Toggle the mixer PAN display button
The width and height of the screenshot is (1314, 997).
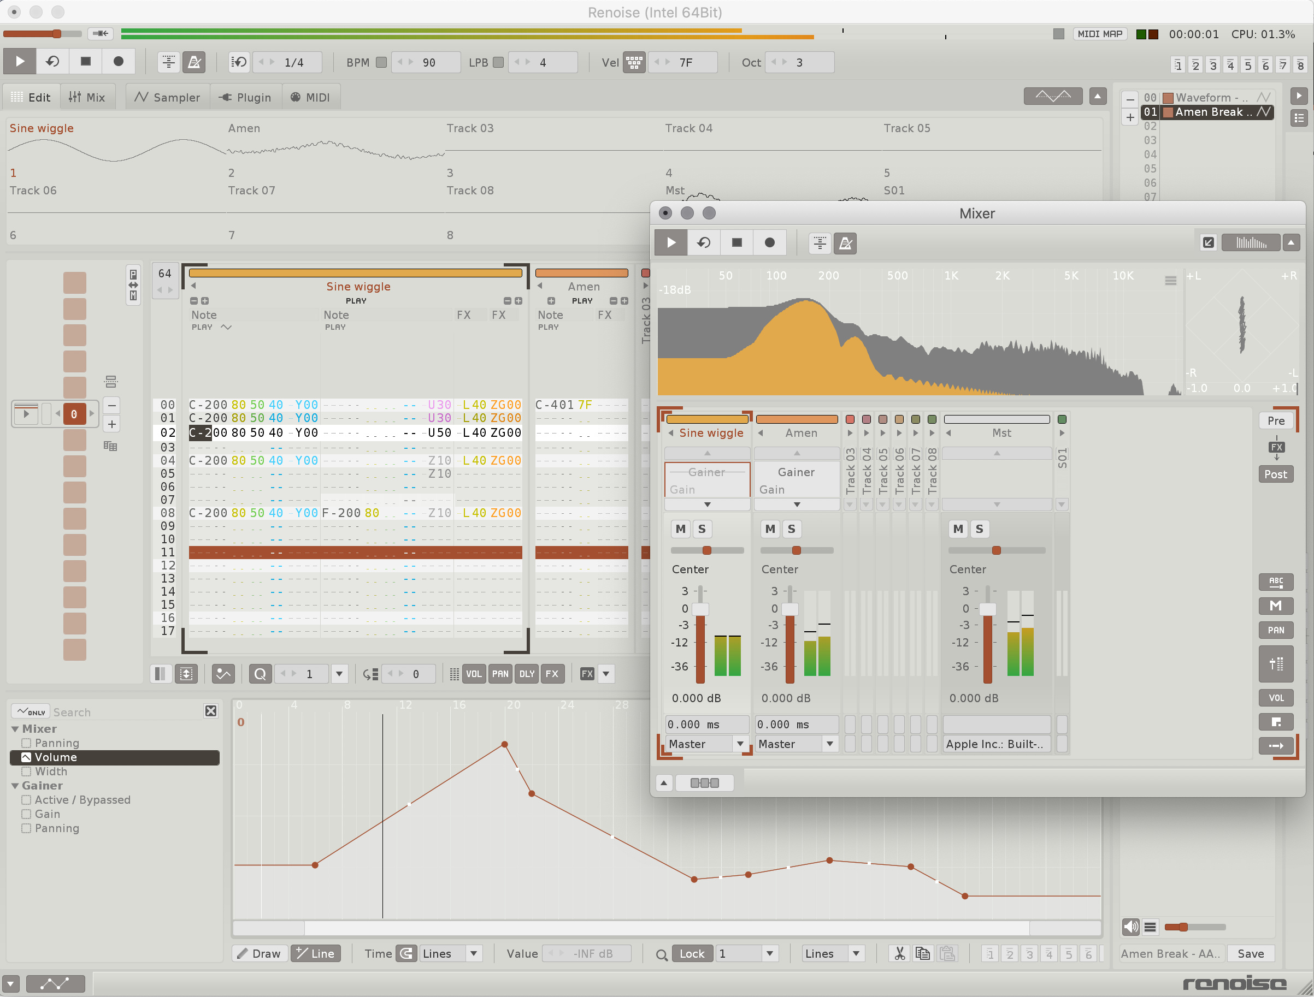tap(1275, 630)
